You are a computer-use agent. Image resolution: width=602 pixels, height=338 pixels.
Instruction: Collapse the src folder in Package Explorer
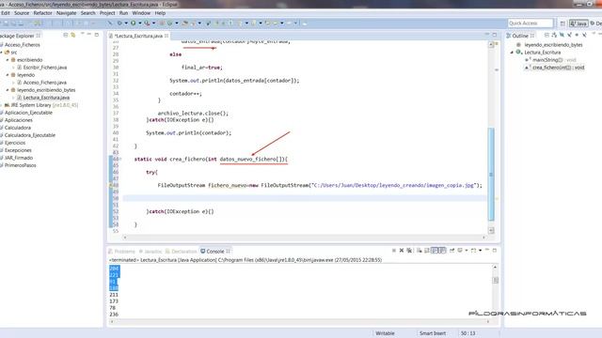click(x=2, y=53)
